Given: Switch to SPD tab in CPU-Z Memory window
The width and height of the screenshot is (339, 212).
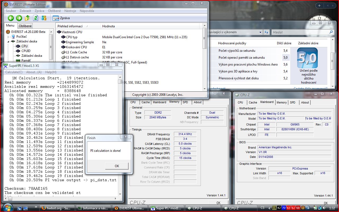Looking at the screenshot, I should 185,102.
